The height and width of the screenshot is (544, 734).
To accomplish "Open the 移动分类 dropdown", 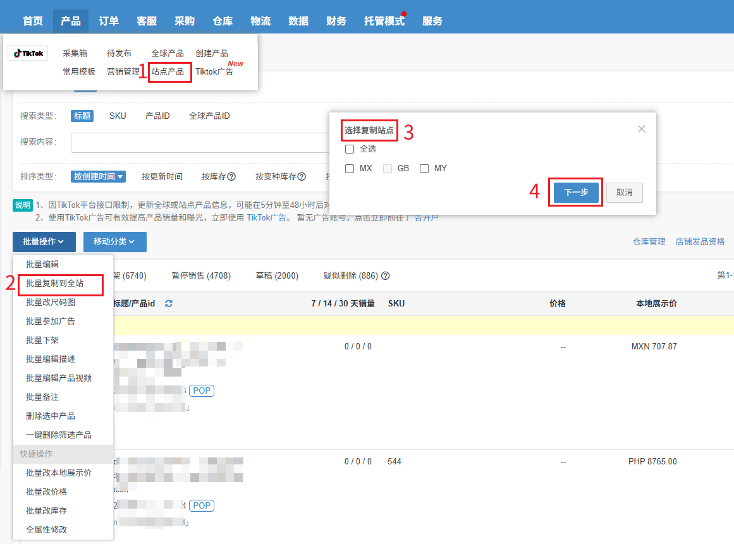I will (114, 241).
